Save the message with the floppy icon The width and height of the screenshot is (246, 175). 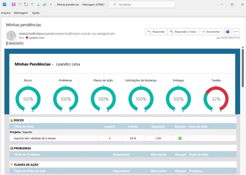coord(14,5)
